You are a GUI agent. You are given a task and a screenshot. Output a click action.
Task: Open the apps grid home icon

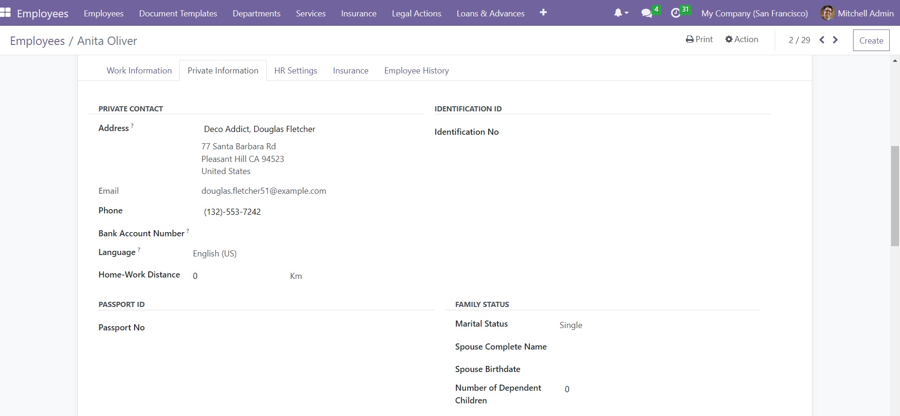(6, 13)
